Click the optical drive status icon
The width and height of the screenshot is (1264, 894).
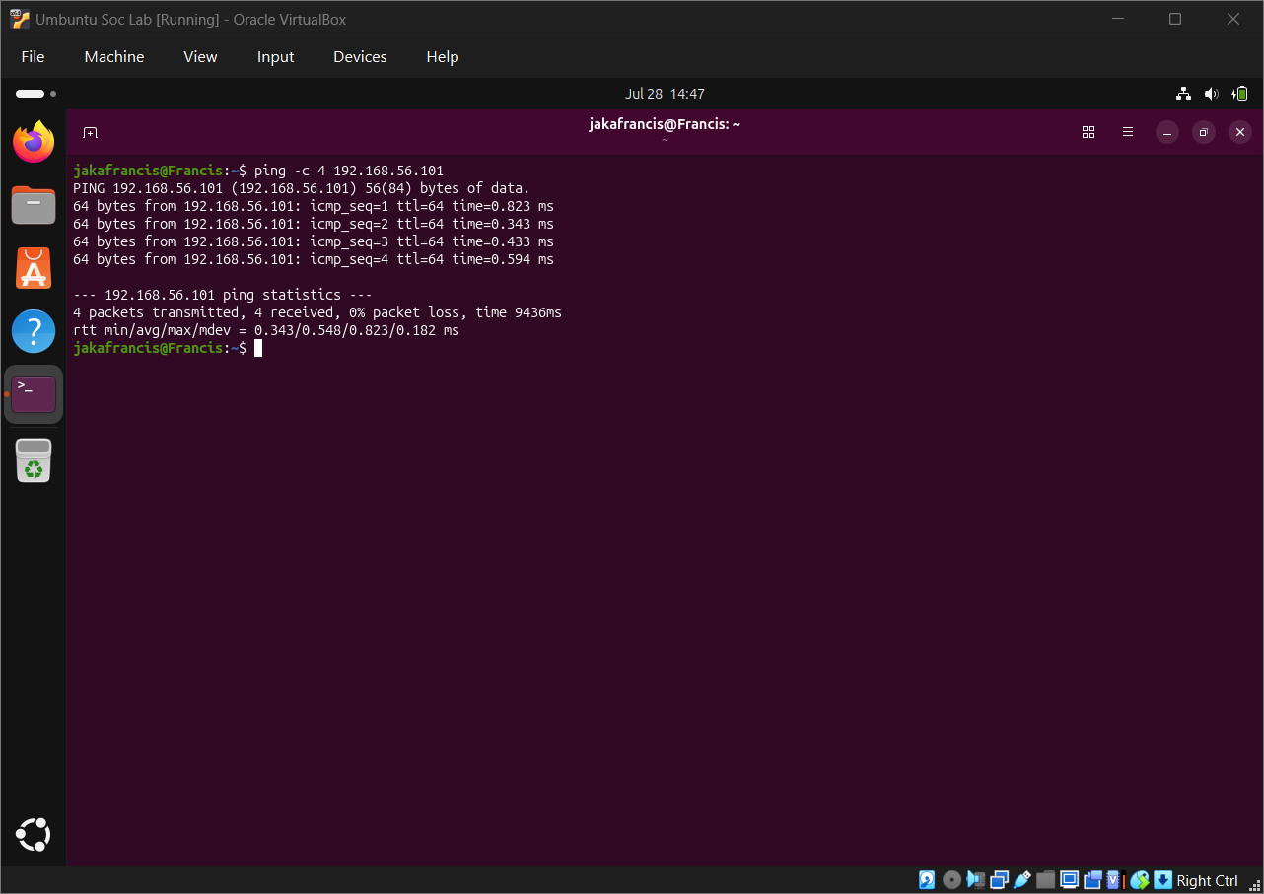point(951,880)
